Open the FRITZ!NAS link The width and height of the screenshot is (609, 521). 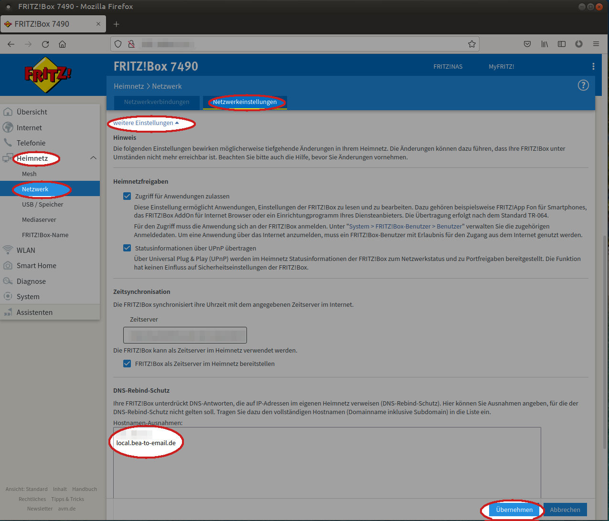point(448,66)
